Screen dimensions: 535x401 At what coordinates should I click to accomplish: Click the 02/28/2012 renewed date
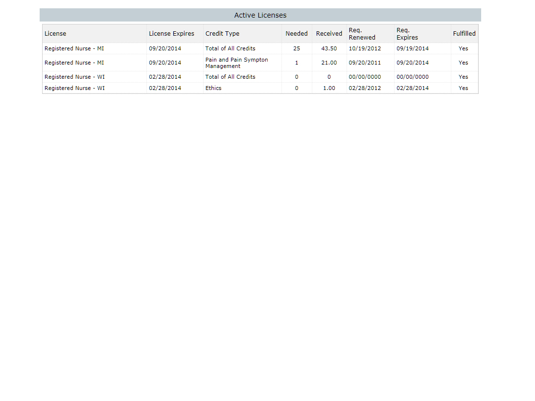pyautogui.click(x=365, y=88)
